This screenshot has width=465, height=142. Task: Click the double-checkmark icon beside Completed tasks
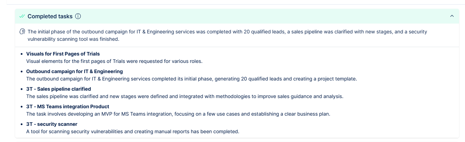point(22,16)
